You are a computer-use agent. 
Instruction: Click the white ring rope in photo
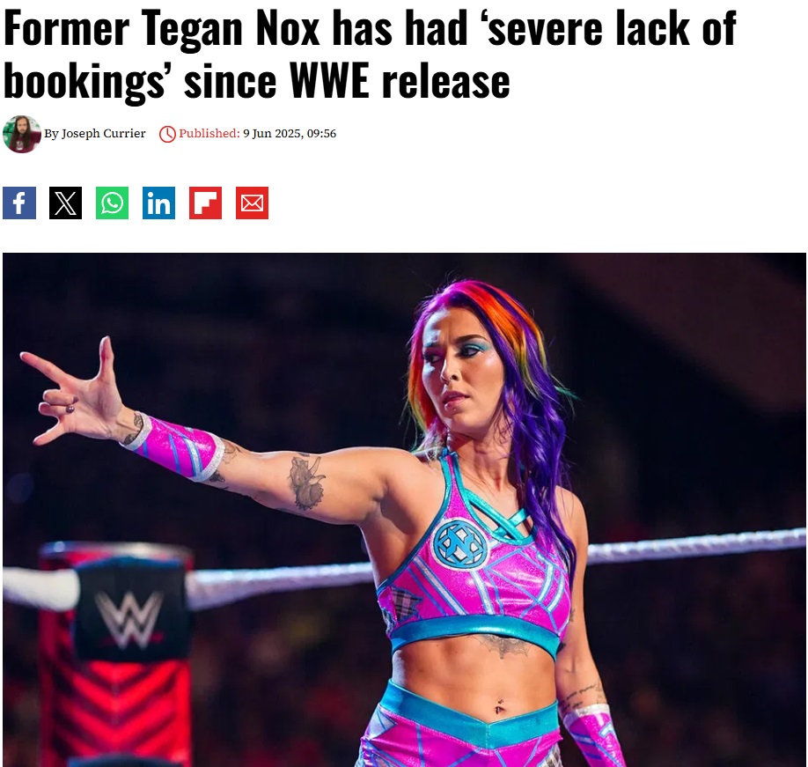[696, 545]
